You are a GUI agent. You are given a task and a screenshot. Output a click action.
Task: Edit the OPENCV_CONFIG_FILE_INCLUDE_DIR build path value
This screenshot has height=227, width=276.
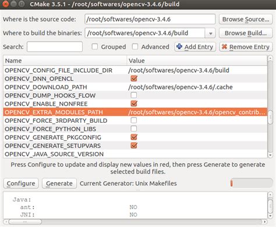(179, 70)
